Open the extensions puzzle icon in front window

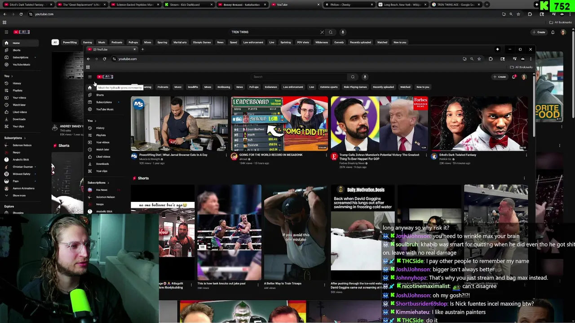[x=491, y=59]
